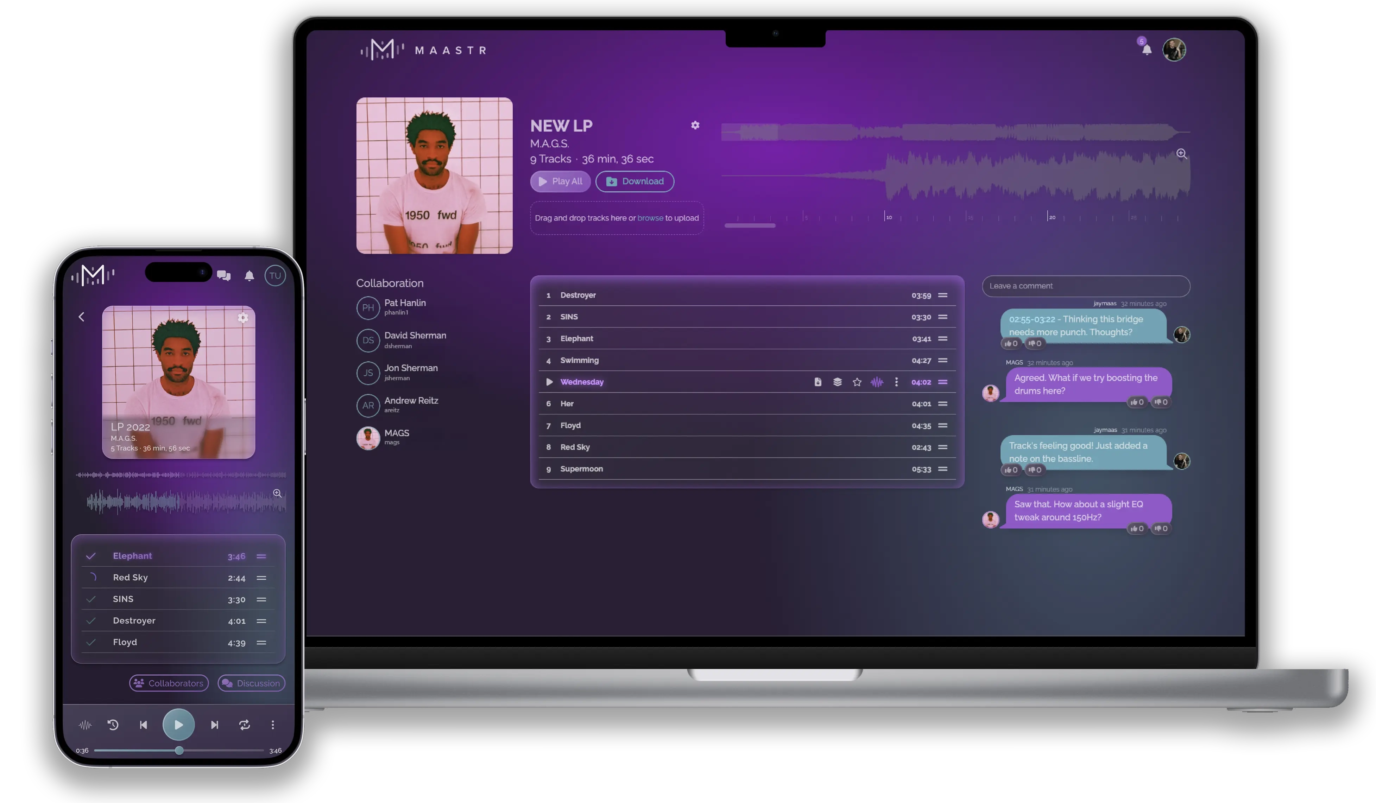Click reorder handle of Swimming track
1376x803 pixels.
pyautogui.click(x=942, y=360)
